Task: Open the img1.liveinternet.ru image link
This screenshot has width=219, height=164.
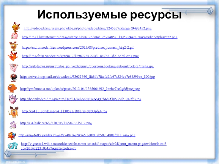Action: pos(100,37)
